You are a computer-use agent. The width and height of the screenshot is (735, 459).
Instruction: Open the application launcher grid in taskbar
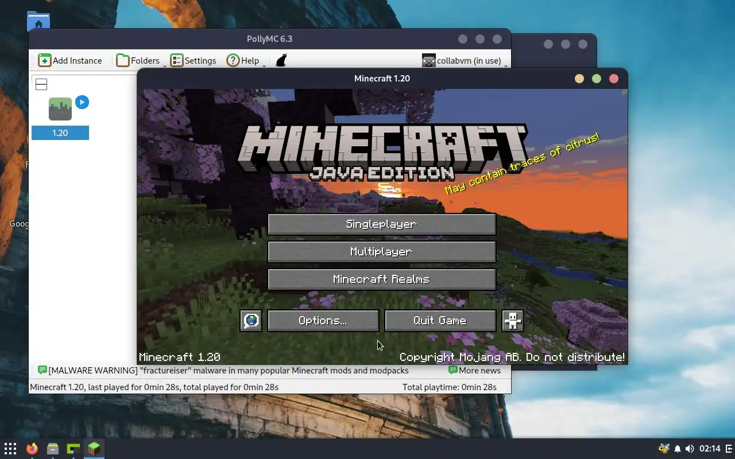10,449
